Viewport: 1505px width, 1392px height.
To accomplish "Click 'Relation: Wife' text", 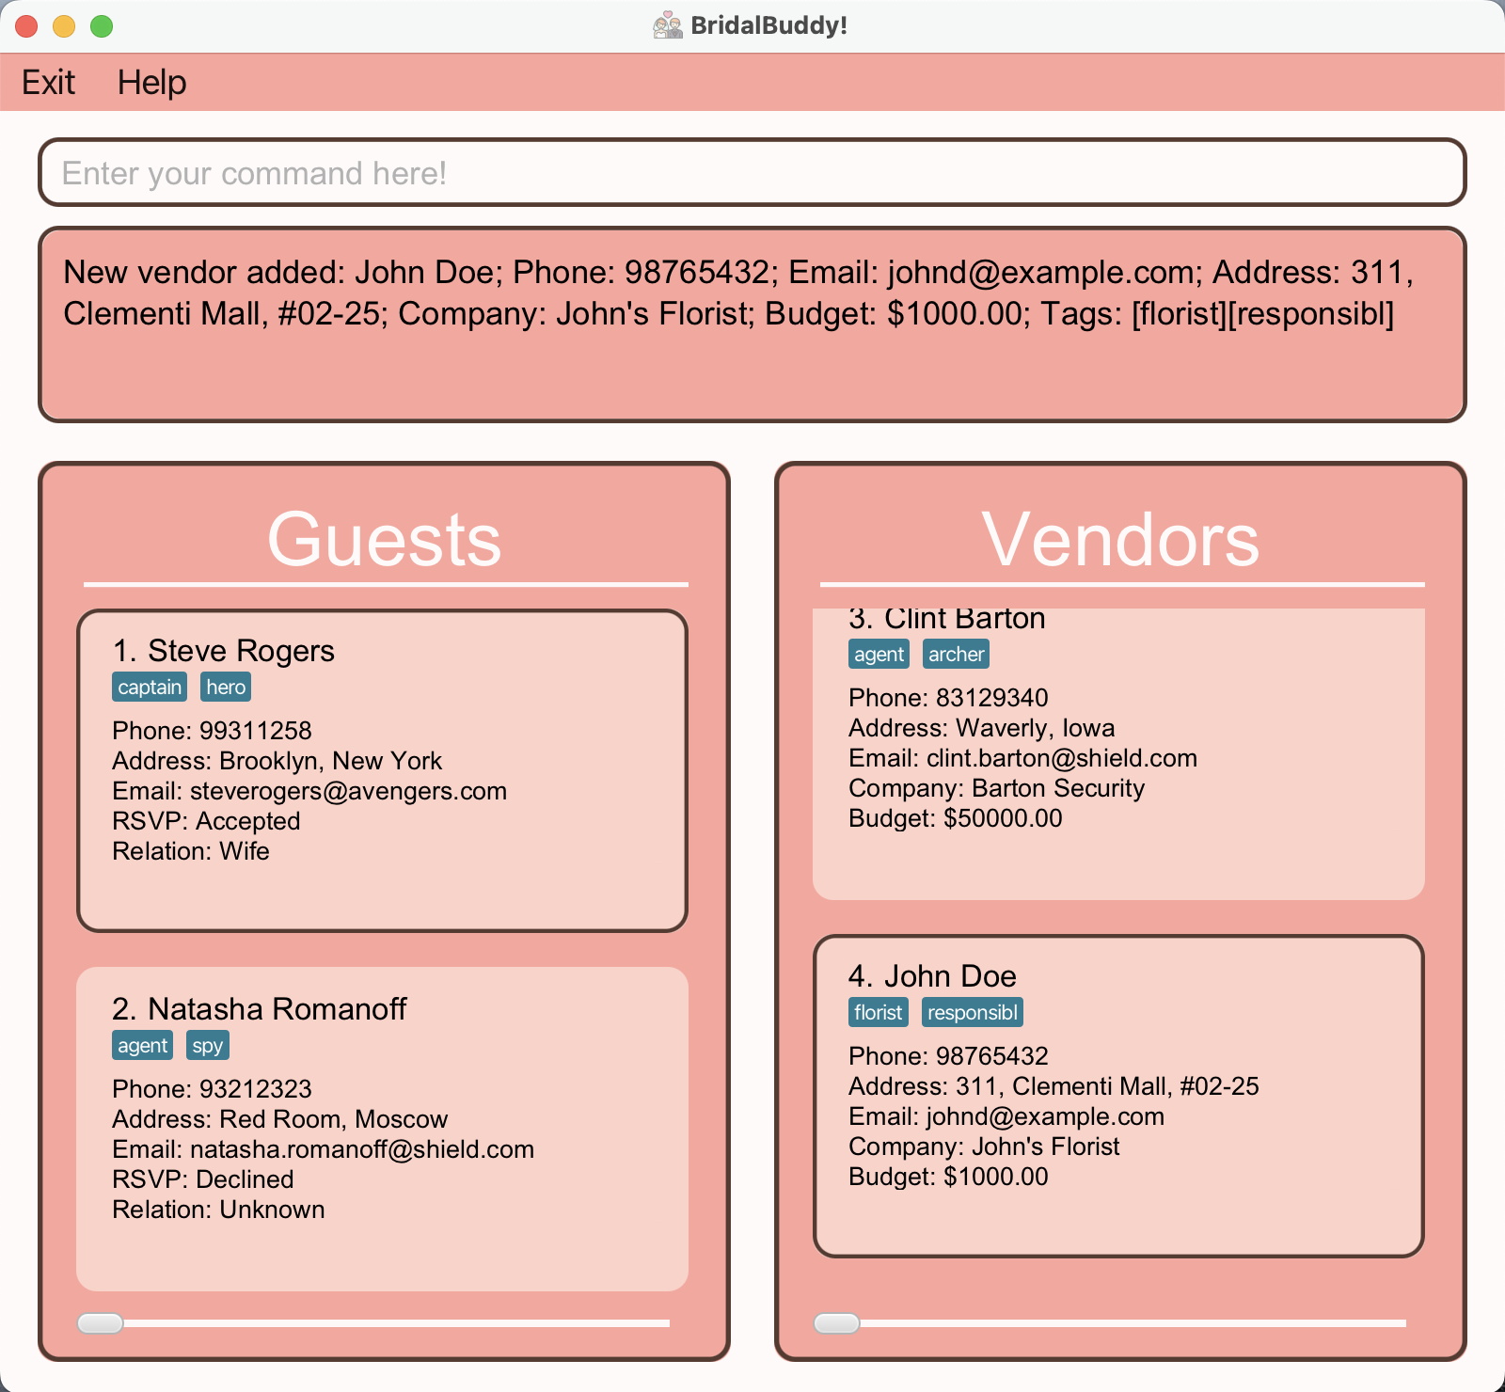I will click(191, 851).
